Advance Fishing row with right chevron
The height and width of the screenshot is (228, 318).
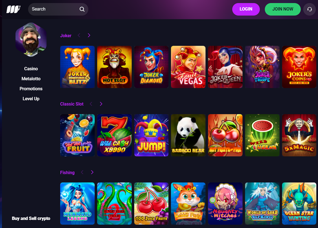(92, 172)
